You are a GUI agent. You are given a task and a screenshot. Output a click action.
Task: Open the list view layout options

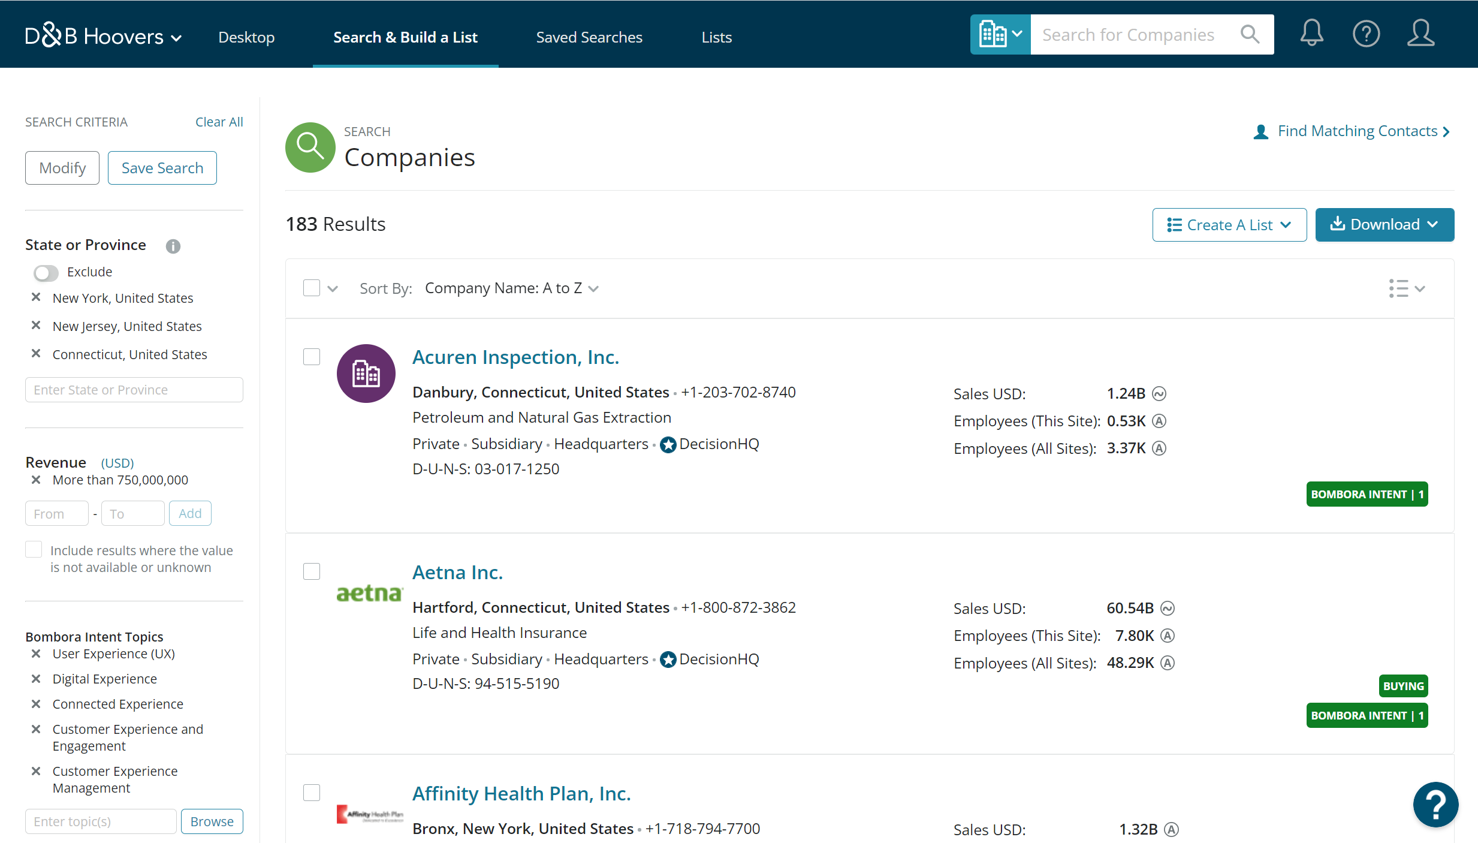(x=1406, y=288)
